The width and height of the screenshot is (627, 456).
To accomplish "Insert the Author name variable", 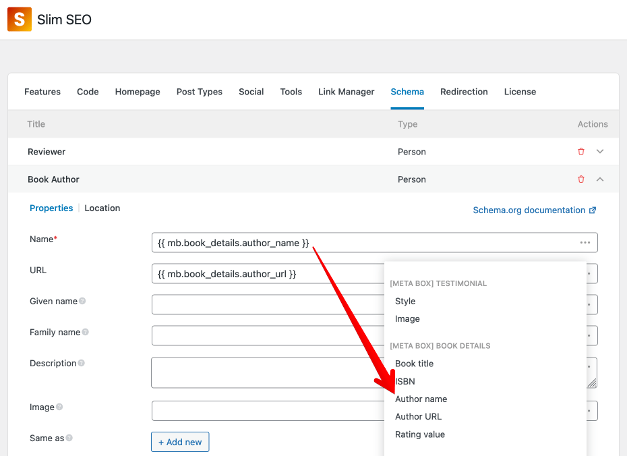I will [x=421, y=399].
